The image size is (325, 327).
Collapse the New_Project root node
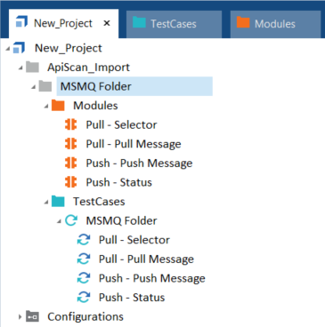pyautogui.click(x=8, y=49)
